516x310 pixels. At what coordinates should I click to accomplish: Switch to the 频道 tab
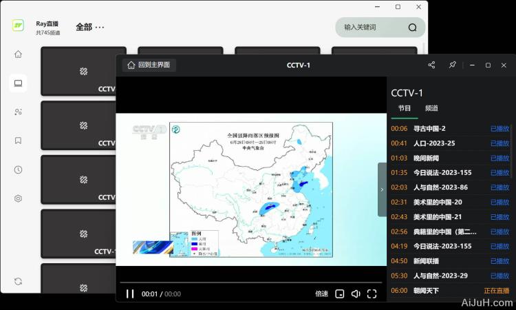(x=431, y=108)
